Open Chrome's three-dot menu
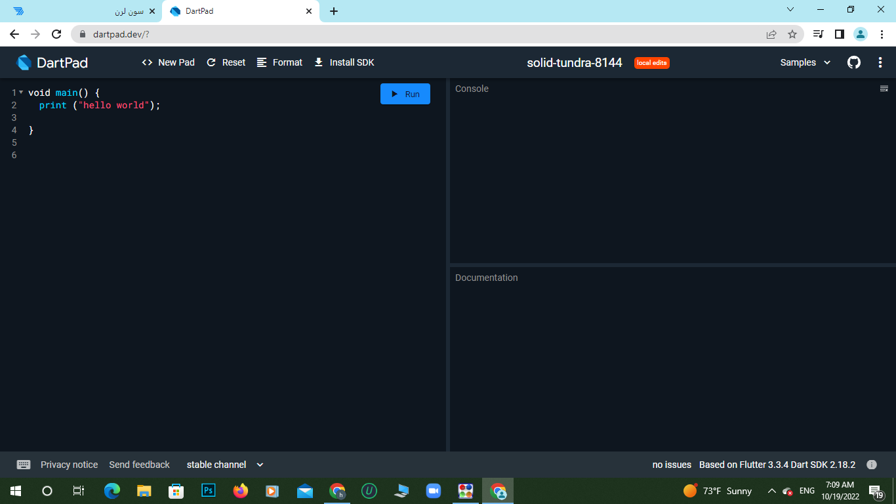 pos(881,34)
